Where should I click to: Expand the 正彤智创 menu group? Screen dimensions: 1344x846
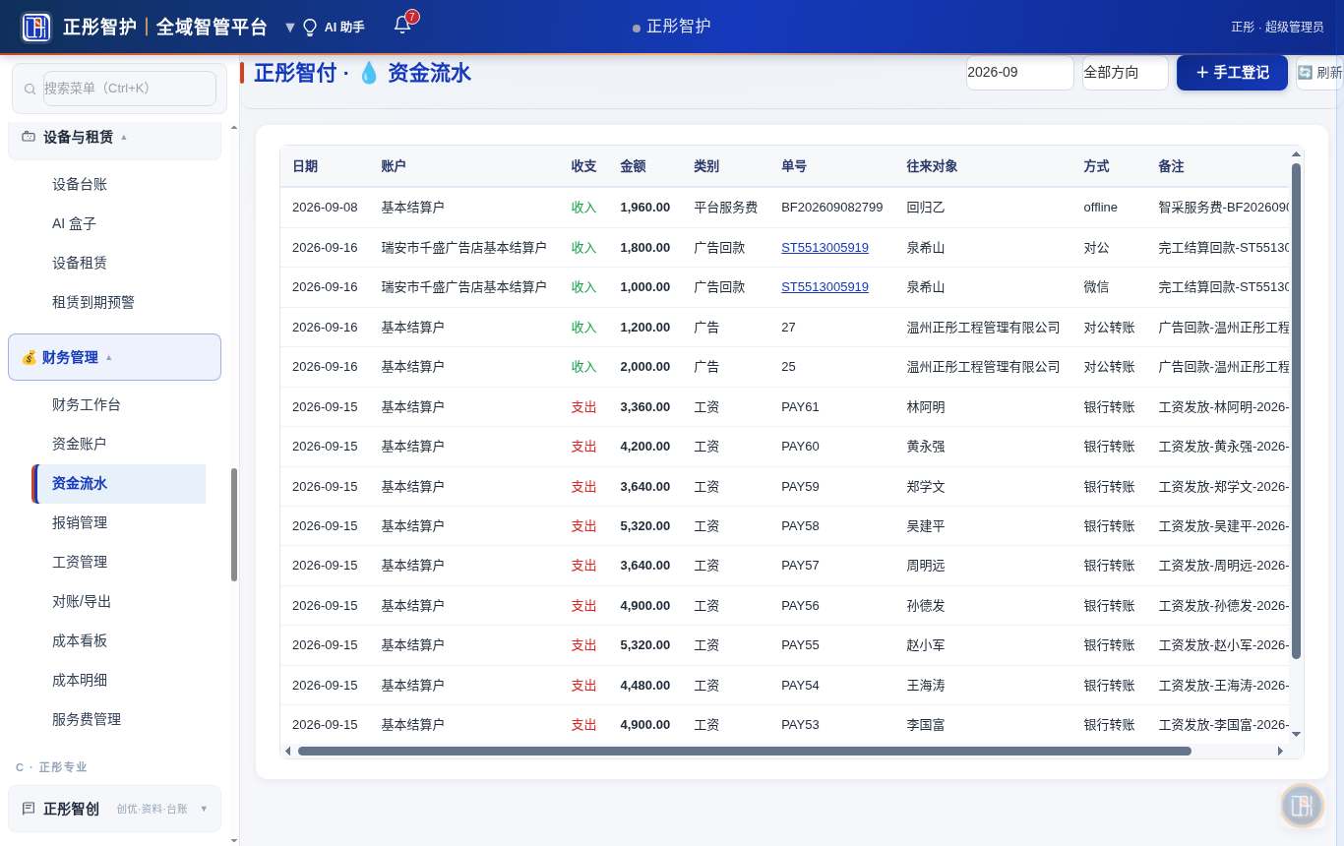tap(114, 809)
